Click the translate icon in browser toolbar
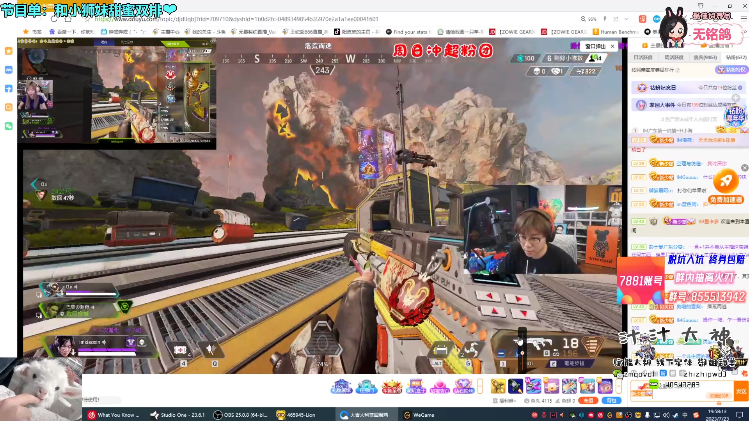The image size is (749, 421). pyautogui.click(x=643, y=19)
